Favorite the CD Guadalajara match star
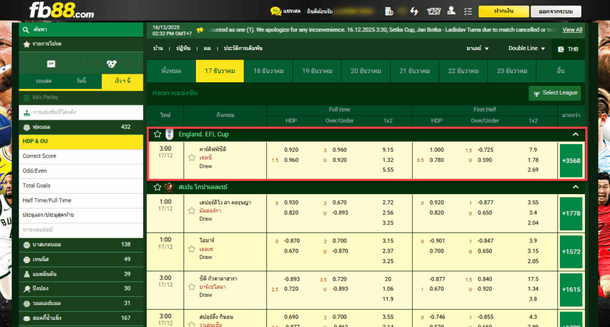Viewport: 610px width, 327px height. coord(191,287)
